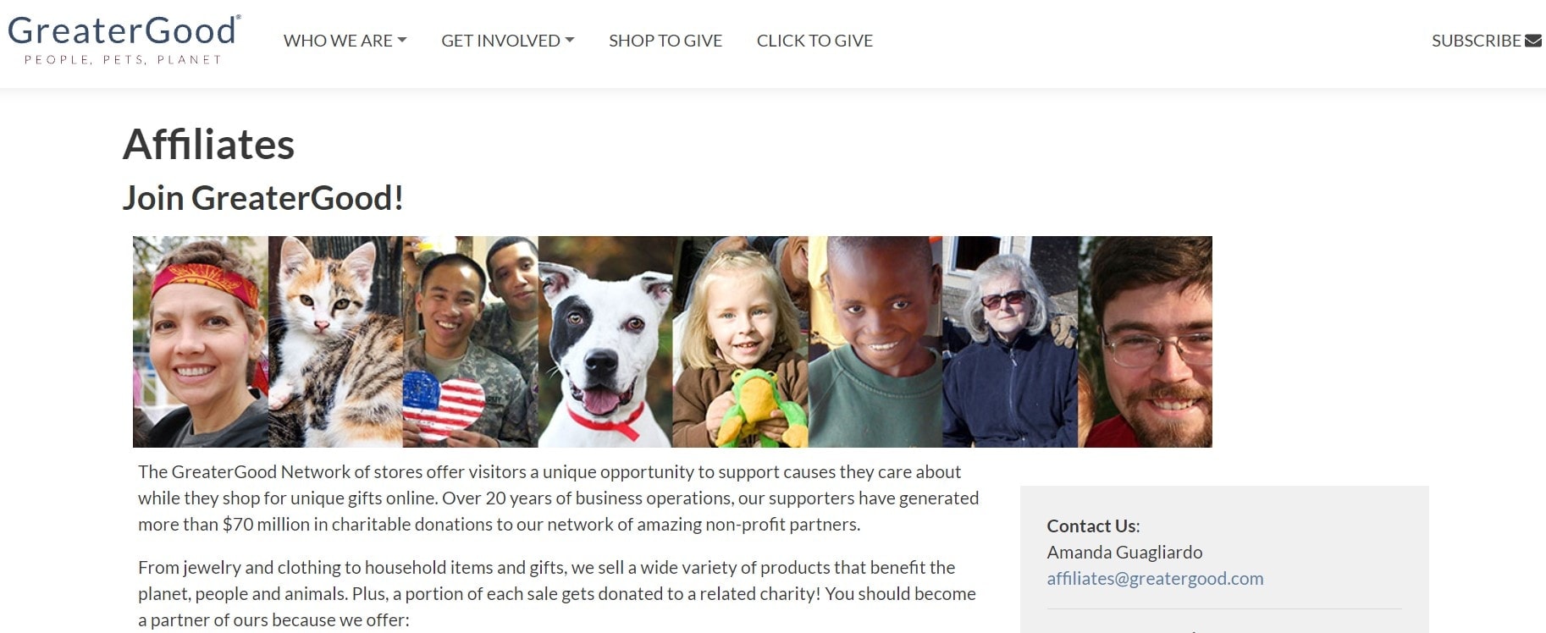Expand the WHO WE ARE dropdown arrow
1546x633 pixels.
click(x=402, y=41)
